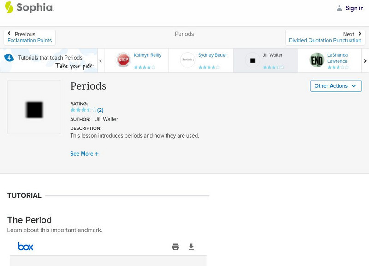Expand the See More section

pos(84,154)
